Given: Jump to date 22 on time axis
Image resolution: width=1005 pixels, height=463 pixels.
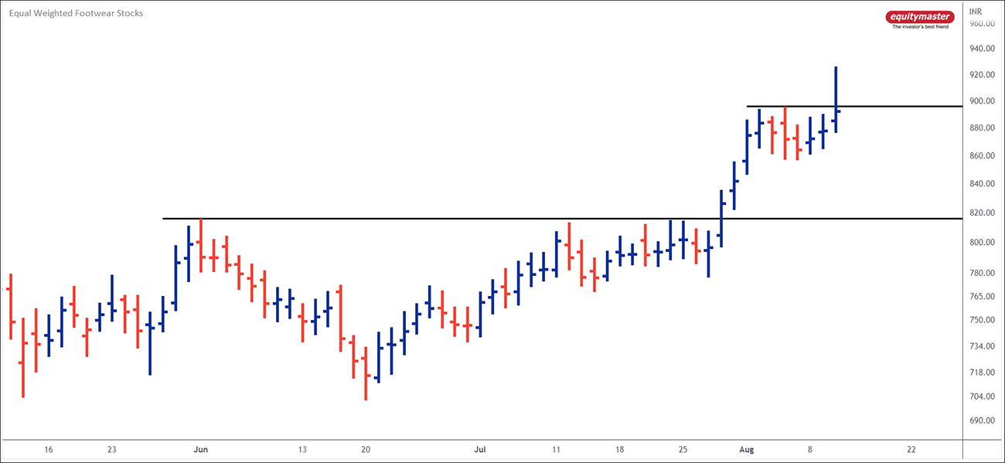Looking at the screenshot, I should (x=911, y=449).
